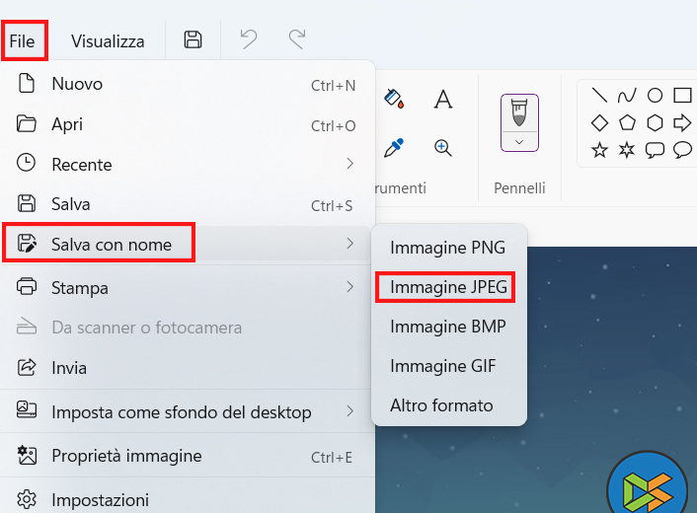Click the Pennelli label

coord(519,188)
